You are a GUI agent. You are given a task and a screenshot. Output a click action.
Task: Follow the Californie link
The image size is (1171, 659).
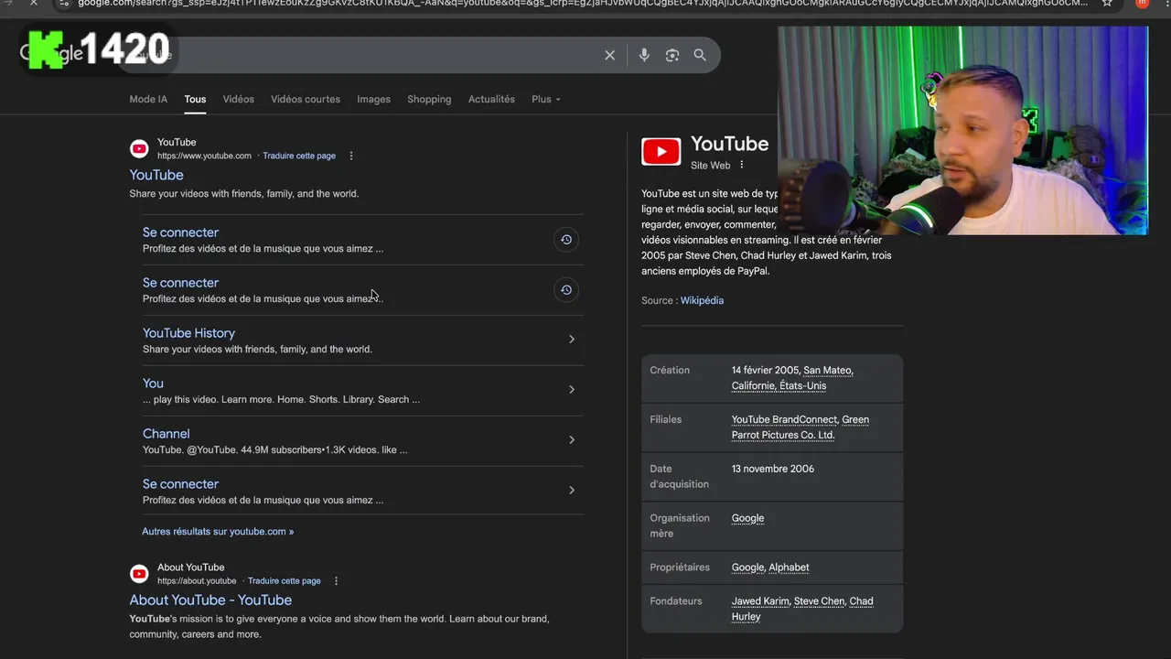click(755, 386)
